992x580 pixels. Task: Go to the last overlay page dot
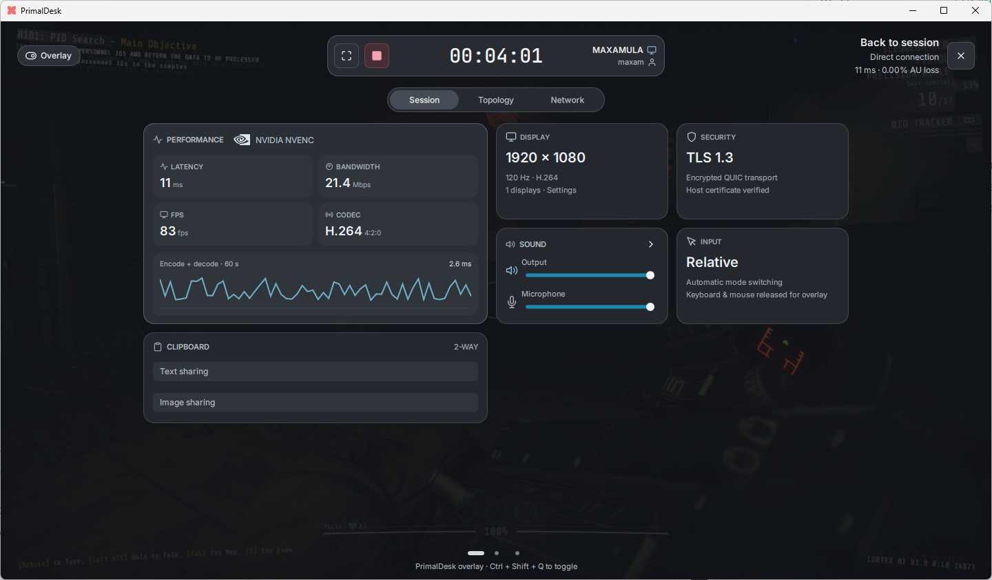[x=517, y=553]
